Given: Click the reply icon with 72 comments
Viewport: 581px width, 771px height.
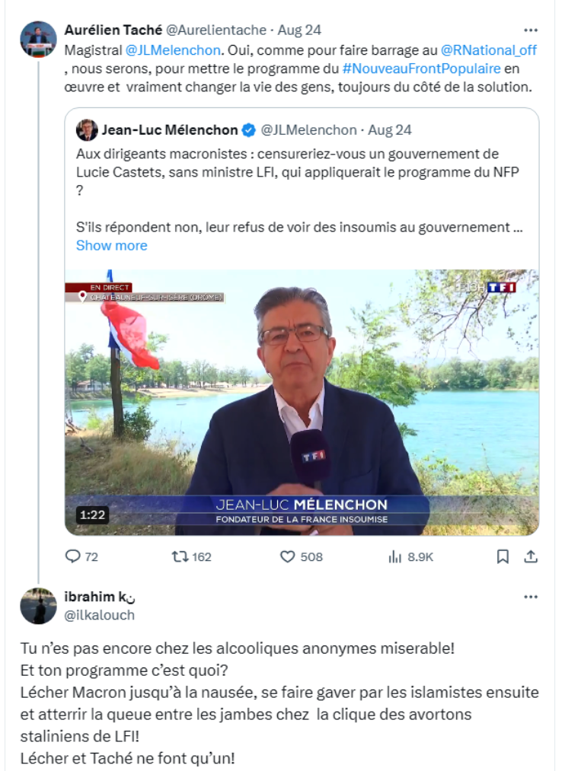Looking at the screenshot, I should [x=73, y=556].
